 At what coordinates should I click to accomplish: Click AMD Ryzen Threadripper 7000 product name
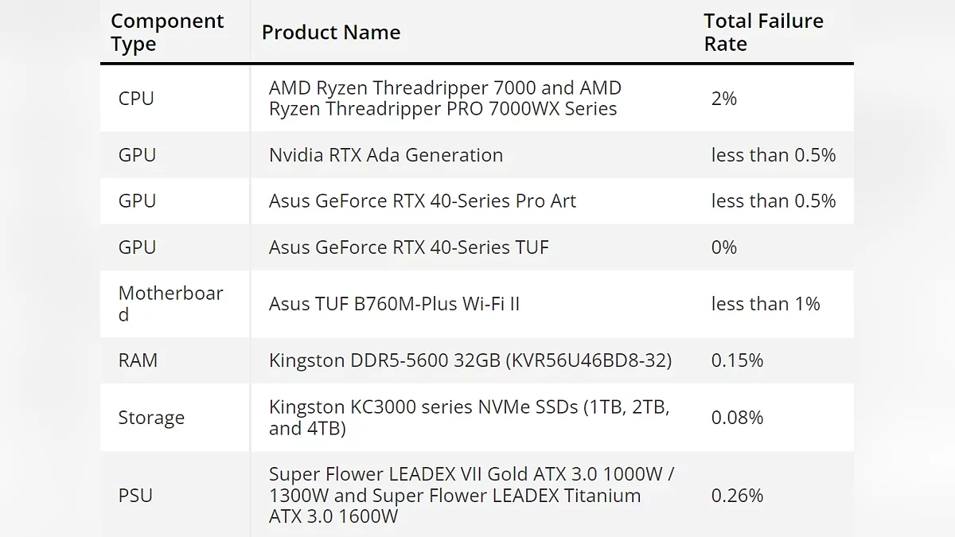[445, 99]
